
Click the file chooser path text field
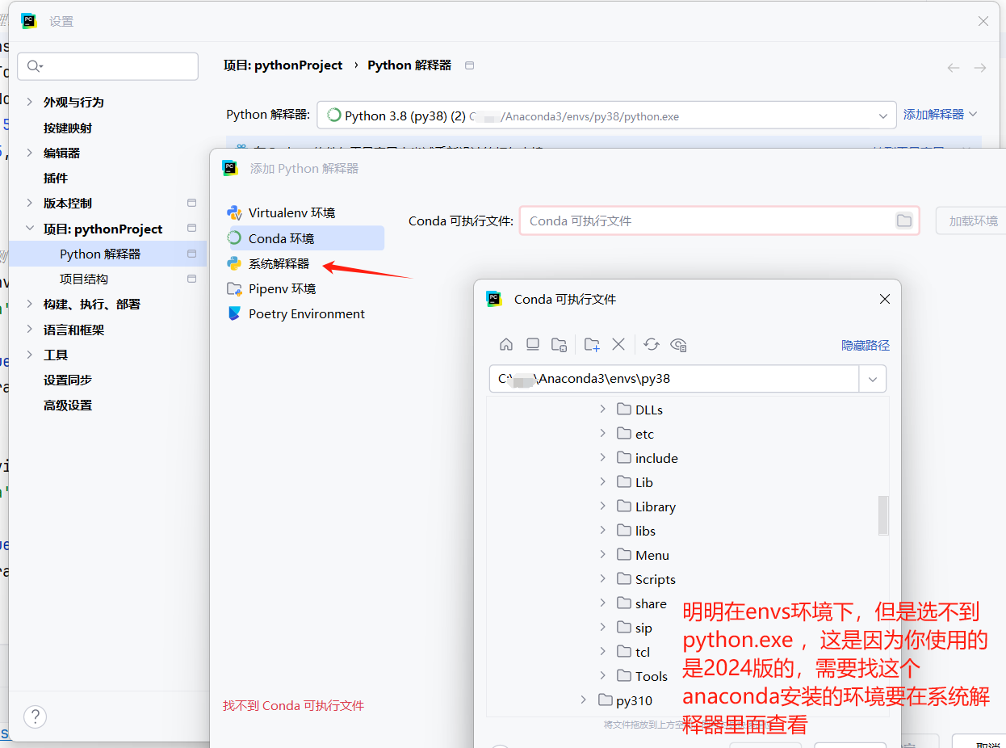(x=674, y=379)
